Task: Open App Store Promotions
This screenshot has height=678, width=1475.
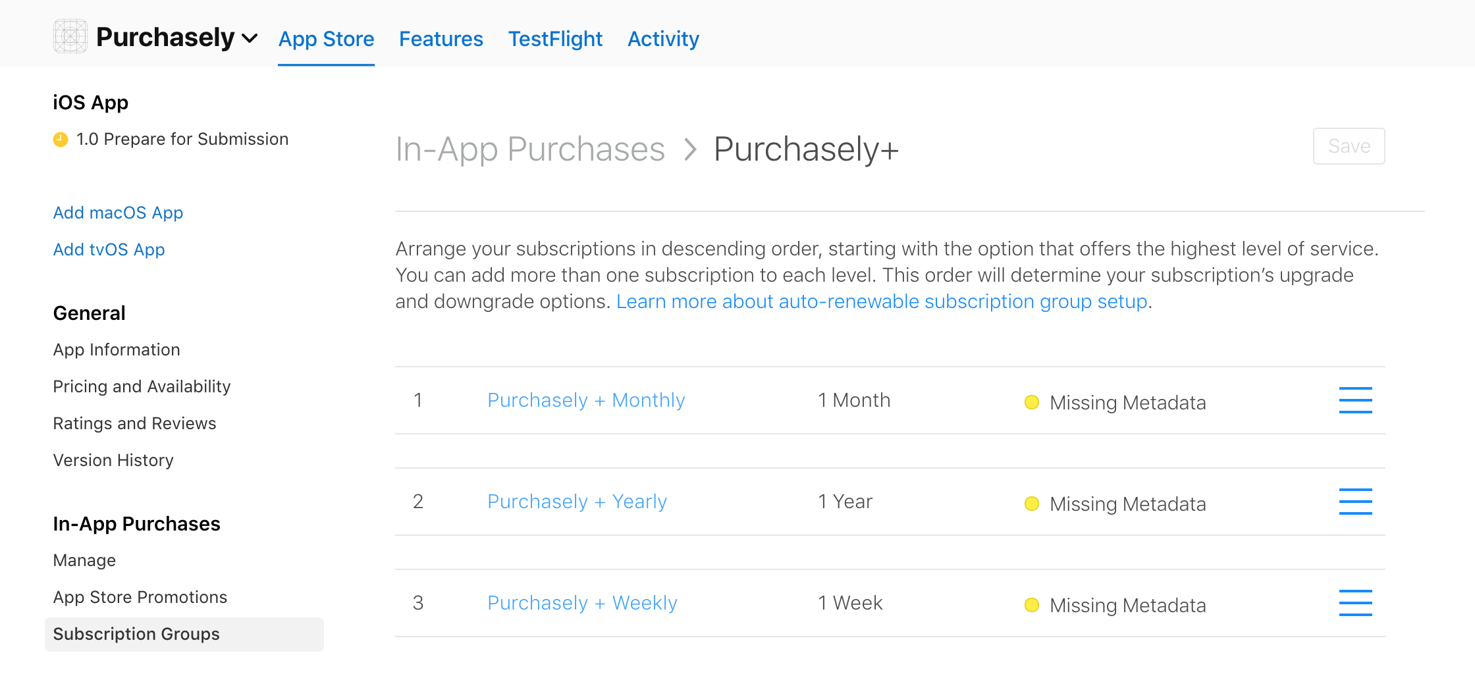Action: click(140, 597)
